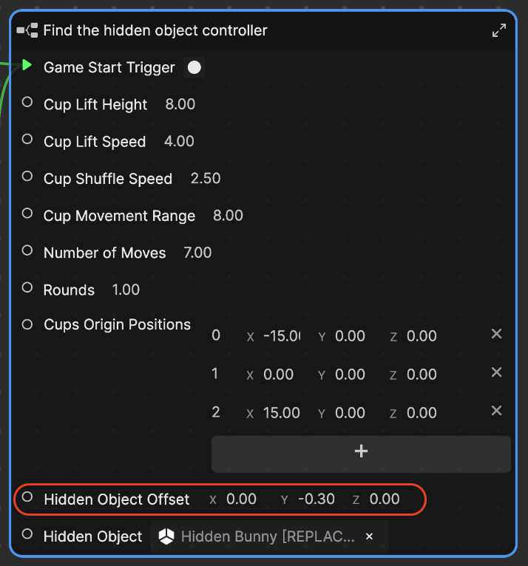Click the Rounds input port circle

tap(27, 287)
